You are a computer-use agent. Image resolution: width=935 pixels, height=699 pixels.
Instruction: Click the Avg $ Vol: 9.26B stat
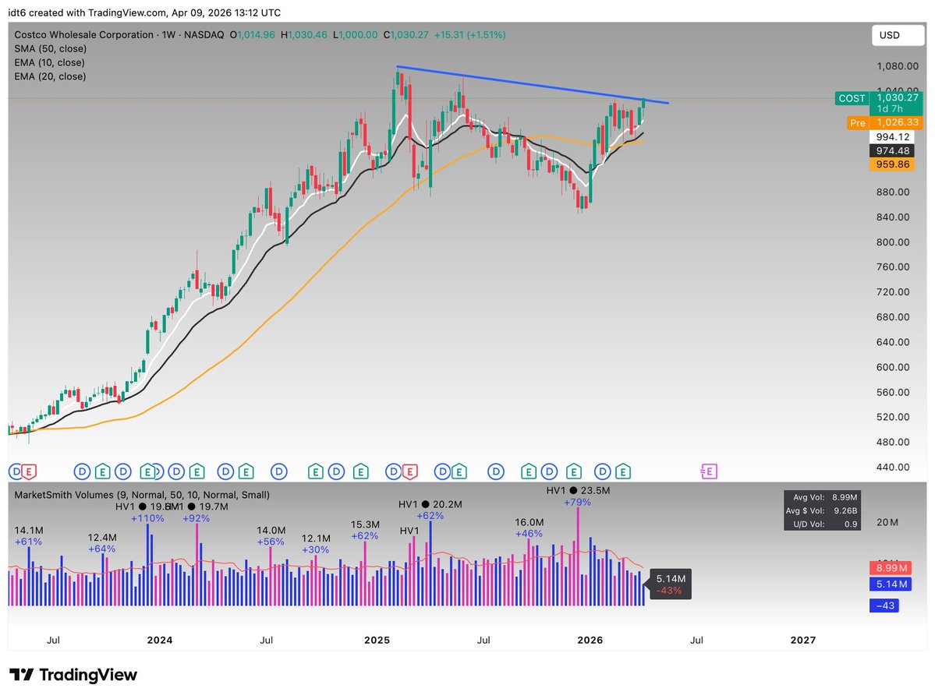pyautogui.click(x=822, y=510)
